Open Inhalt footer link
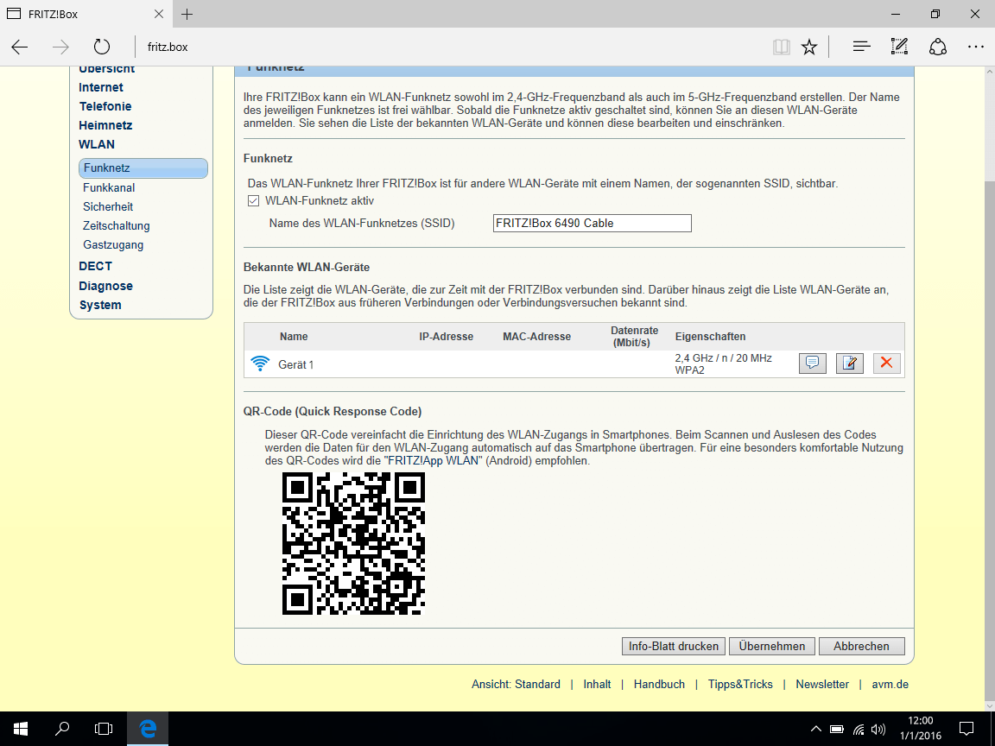 click(597, 685)
